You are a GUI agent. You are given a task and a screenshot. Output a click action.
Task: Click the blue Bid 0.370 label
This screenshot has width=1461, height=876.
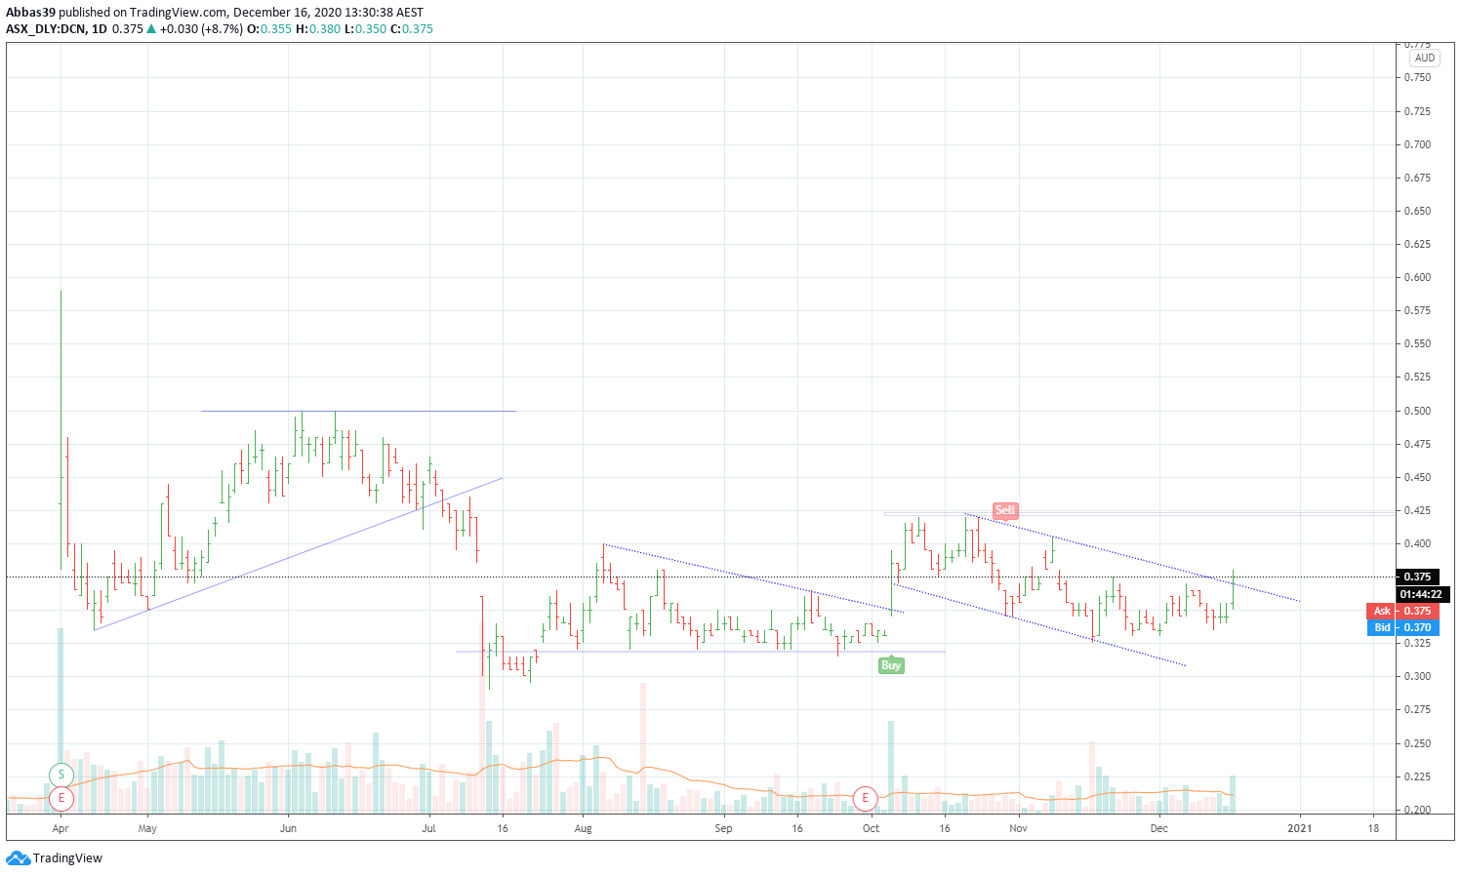click(x=1402, y=627)
